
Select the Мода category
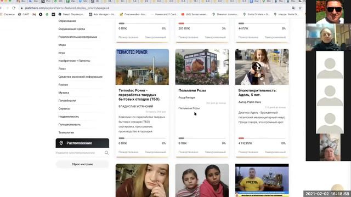click(62, 45)
